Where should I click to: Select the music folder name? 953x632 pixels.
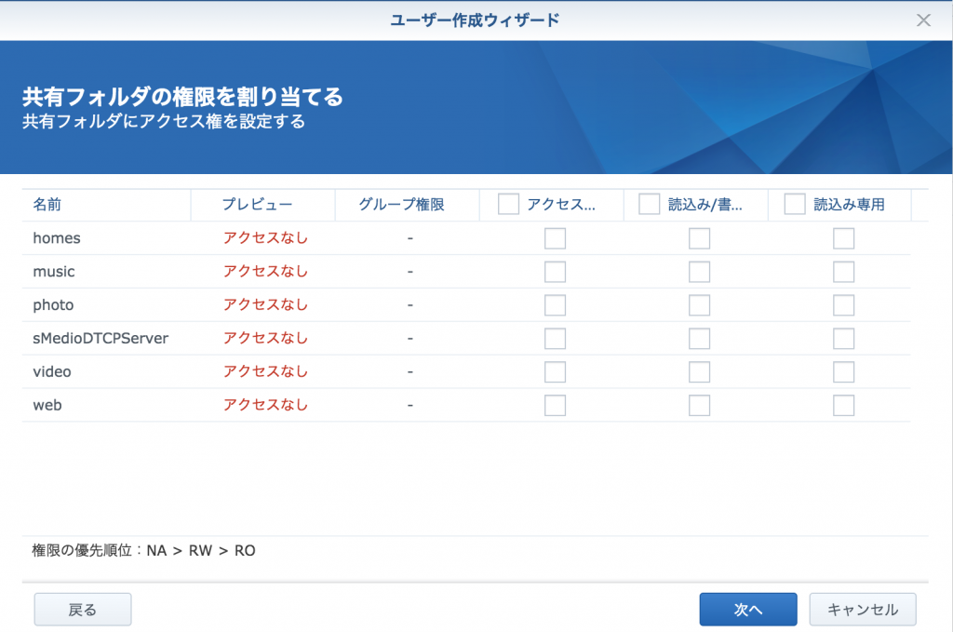point(54,272)
